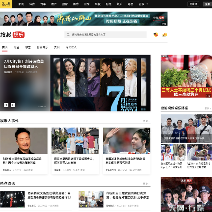Show previous carousel slide with left arrow

pos(6,105)
